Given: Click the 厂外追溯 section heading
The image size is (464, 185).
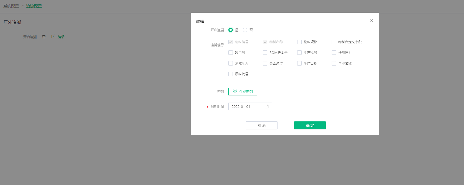Looking at the screenshot, I should coord(12,22).
